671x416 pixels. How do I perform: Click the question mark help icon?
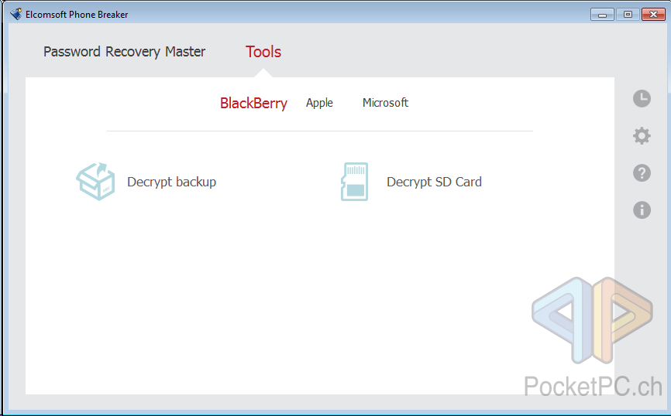[642, 173]
